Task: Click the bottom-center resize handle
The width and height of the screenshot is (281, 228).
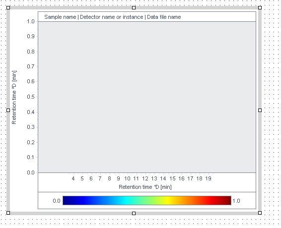Action: pos(134,213)
